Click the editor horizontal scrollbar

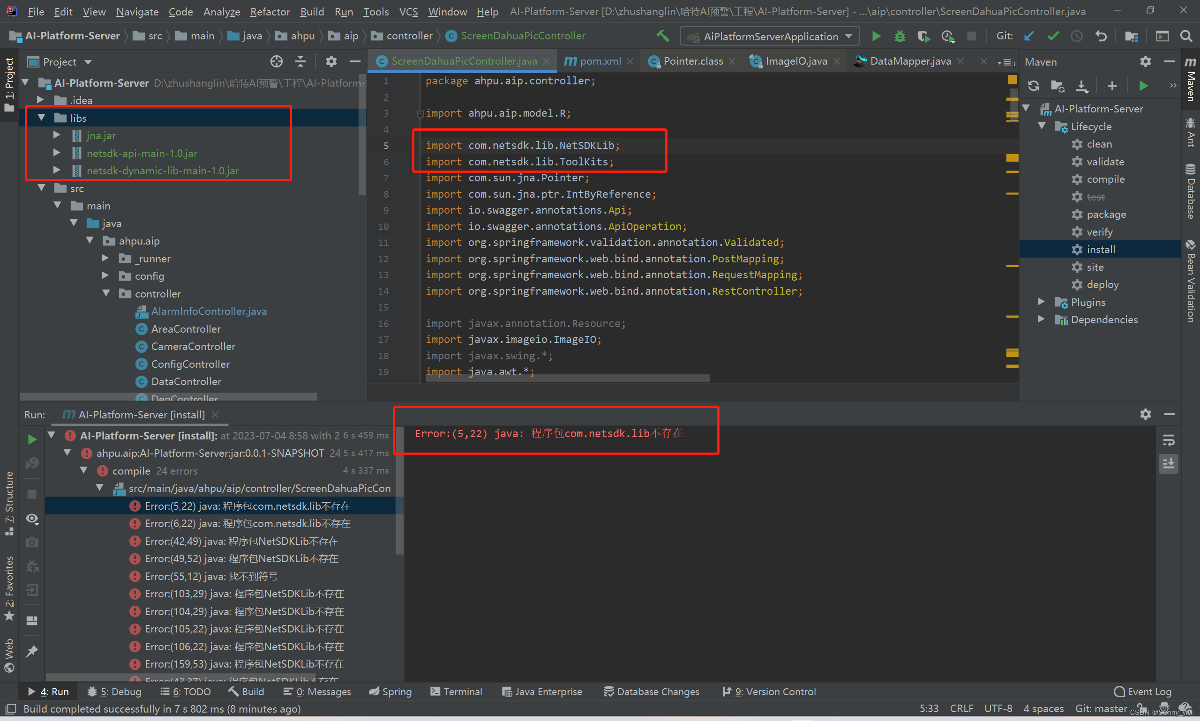[x=568, y=379]
